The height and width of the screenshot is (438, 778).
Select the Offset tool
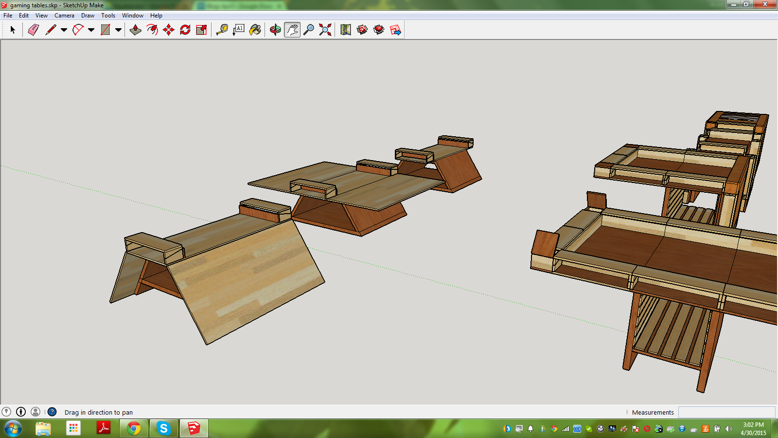click(152, 30)
